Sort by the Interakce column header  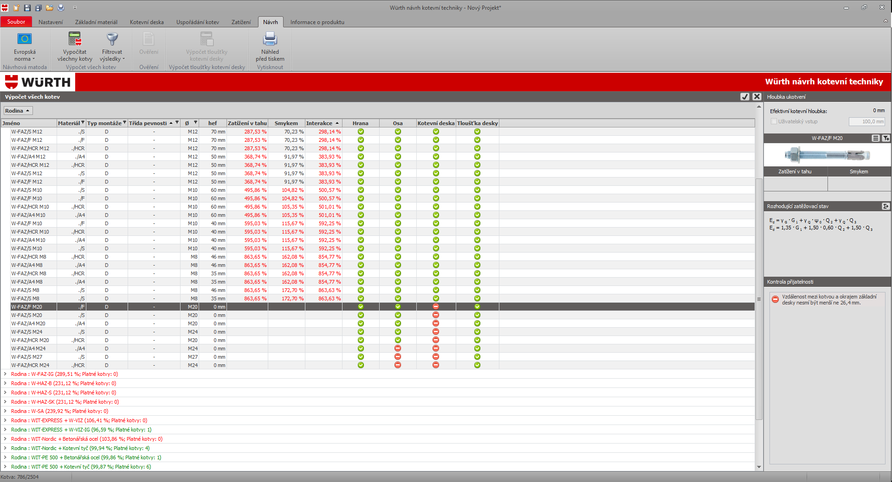pyautogui.click(x=323, y=123)
